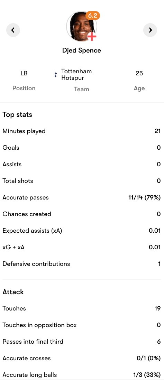The height and width of the screenshot is (381, 164).
Task: Click the 6.2 rating badge
Action: tap(92, 16)
